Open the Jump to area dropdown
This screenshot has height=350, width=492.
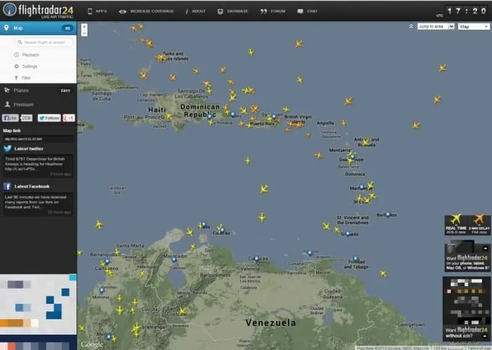point(435,26)
